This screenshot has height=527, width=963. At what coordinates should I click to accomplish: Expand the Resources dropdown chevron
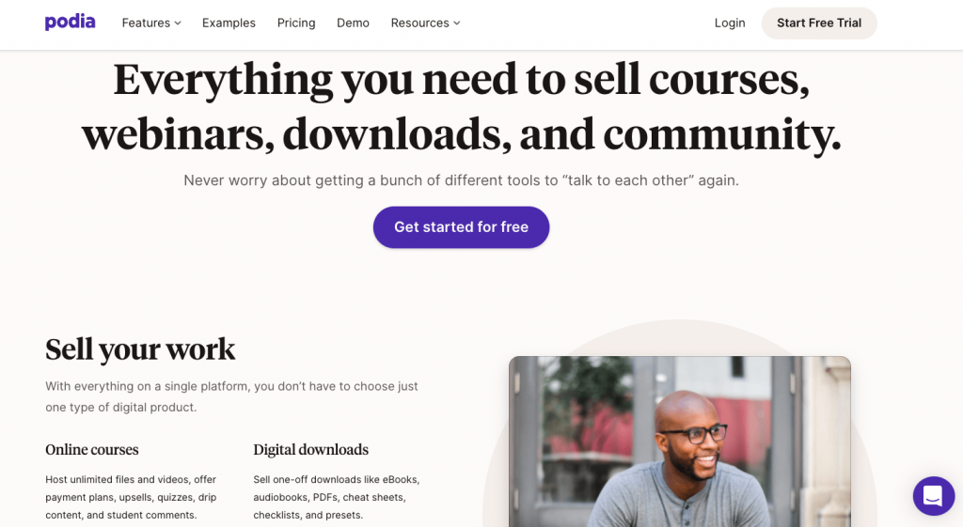pos(457,23)
